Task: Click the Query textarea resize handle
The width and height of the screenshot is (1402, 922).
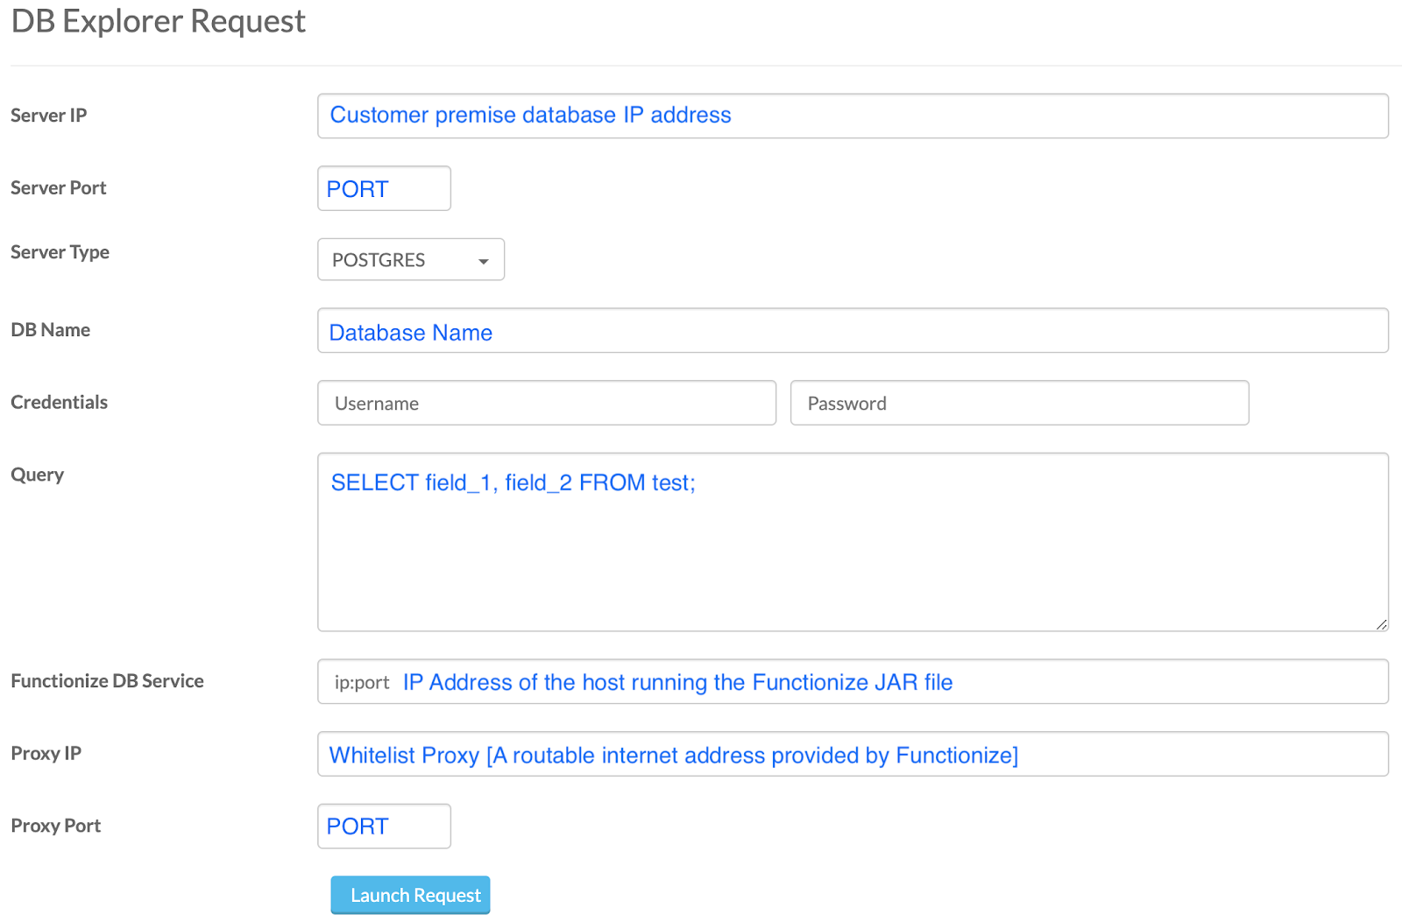Action: point(1381,623)
